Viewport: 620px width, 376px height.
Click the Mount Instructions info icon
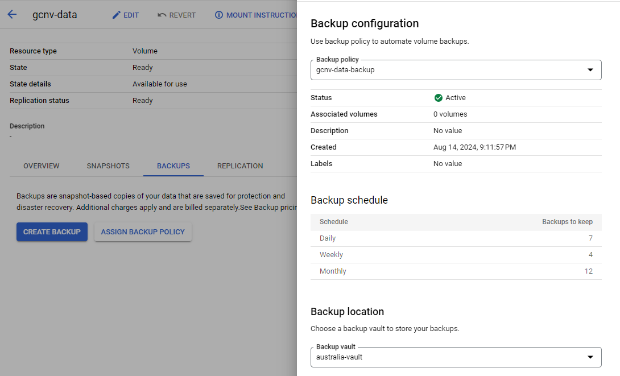point(219,15)
